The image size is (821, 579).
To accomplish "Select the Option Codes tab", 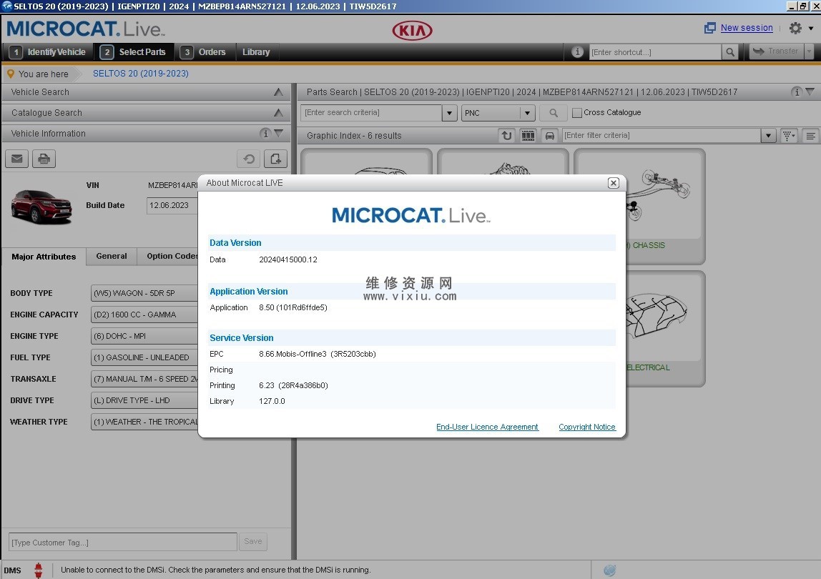I will point(169,256).
